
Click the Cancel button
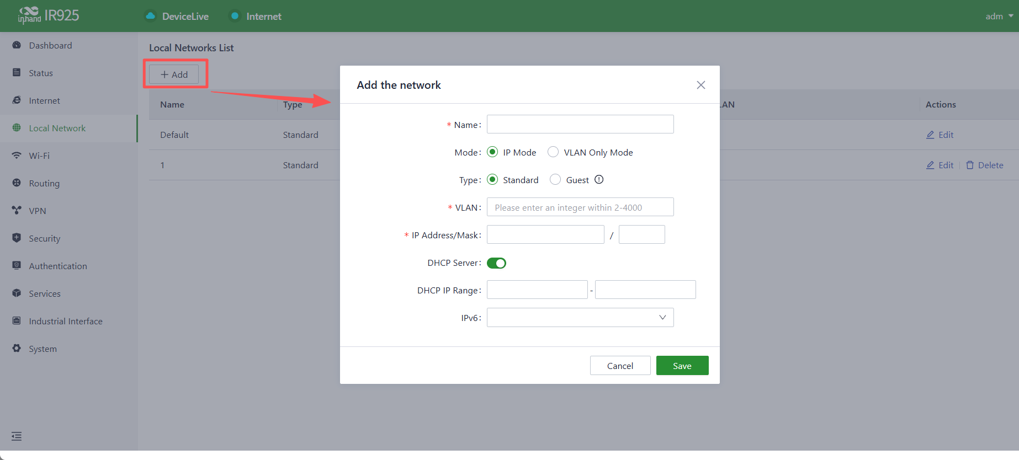pyautogui.click(x=620, y=366)
